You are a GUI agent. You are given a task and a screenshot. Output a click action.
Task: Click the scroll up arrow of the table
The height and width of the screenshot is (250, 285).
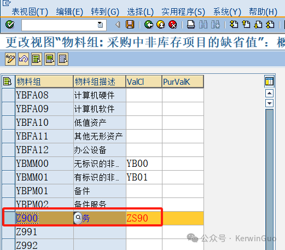click(269, 94)
